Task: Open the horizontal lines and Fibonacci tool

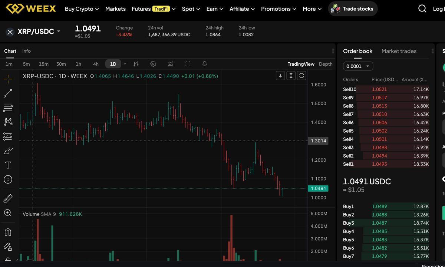Action: click(8, 108)
